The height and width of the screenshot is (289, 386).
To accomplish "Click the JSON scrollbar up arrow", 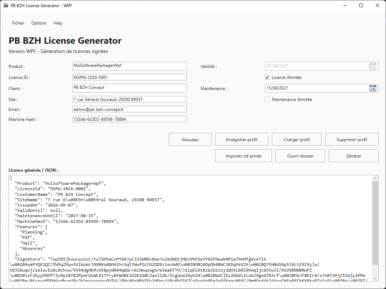I will (x=375, y=178).
